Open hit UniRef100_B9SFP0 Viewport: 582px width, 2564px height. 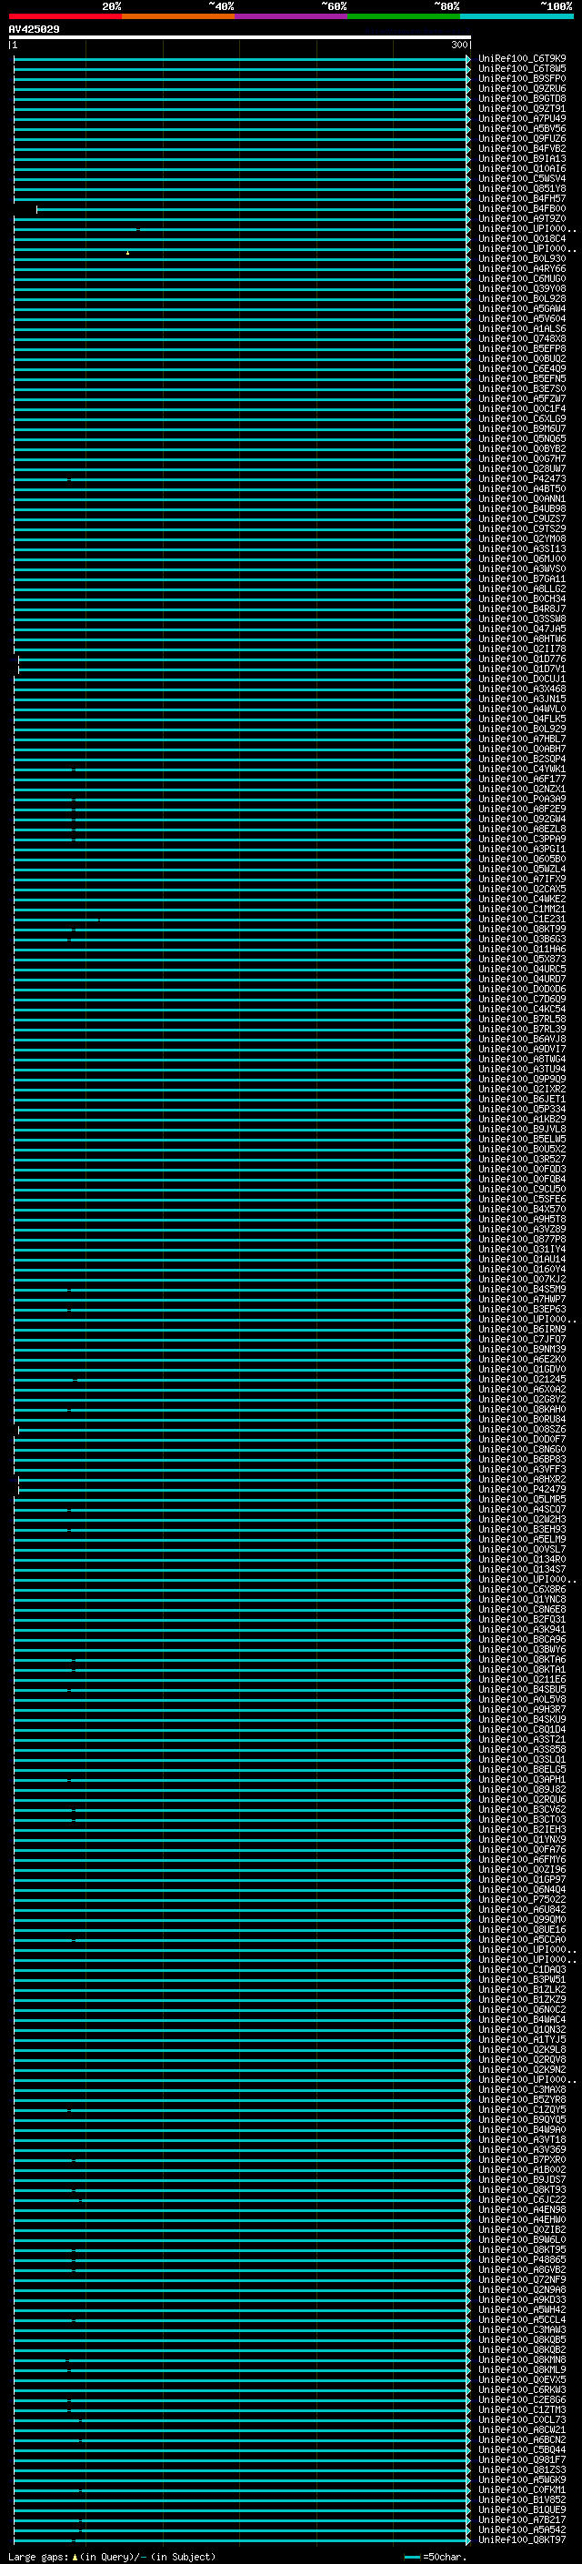pos(522,78)
